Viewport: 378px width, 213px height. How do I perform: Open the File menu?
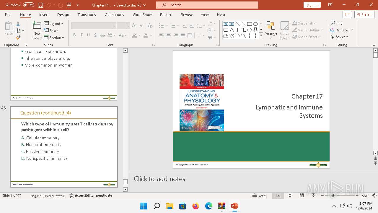(x=8, y=14)
